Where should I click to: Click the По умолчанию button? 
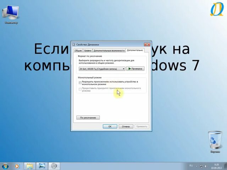(x=88, y=118)
